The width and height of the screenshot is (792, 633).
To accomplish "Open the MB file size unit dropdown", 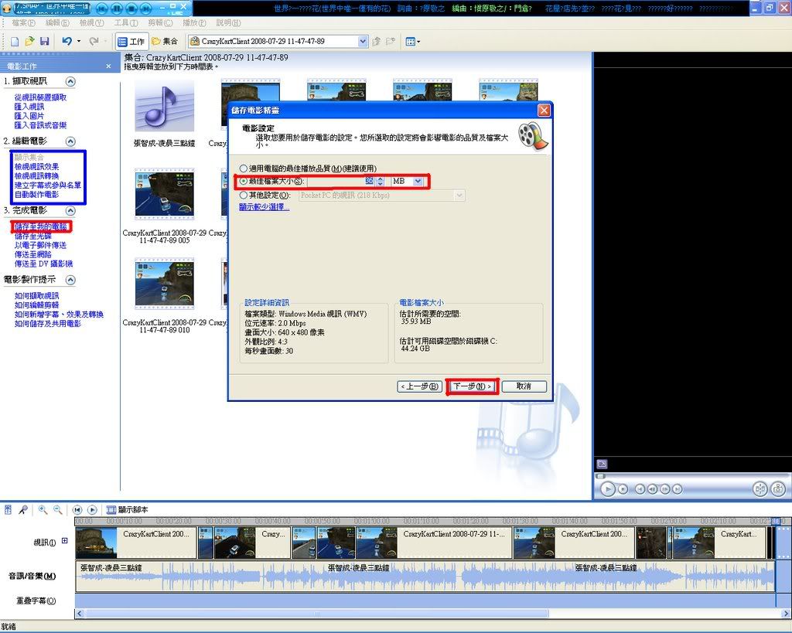I will (418, 181).
